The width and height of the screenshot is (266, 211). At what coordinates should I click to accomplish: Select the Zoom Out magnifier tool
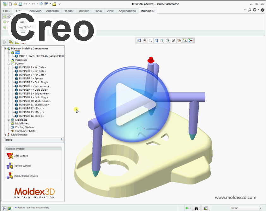[151, 40]
